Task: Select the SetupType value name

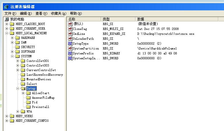Action: tap(81, 43)
